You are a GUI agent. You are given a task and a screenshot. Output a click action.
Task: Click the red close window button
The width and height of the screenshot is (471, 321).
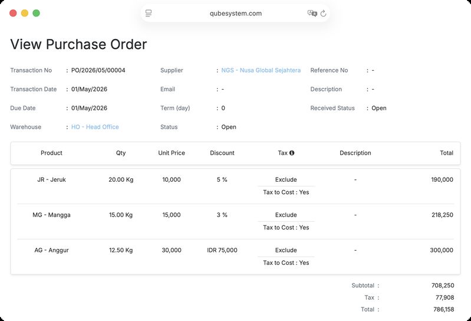(13, 13)
